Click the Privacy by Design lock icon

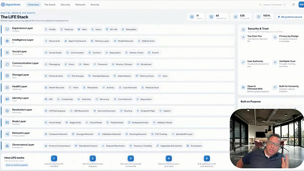(x=275, y=37)
